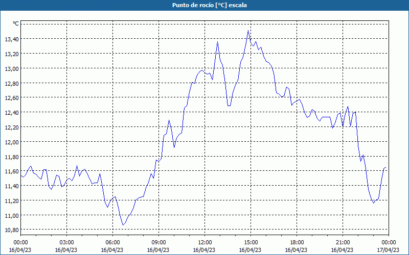
Task: Click the 17/04/23 date label
Action: 388,250
